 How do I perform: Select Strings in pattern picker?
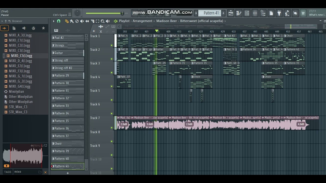pyautogui.click(x=68, y=45)
